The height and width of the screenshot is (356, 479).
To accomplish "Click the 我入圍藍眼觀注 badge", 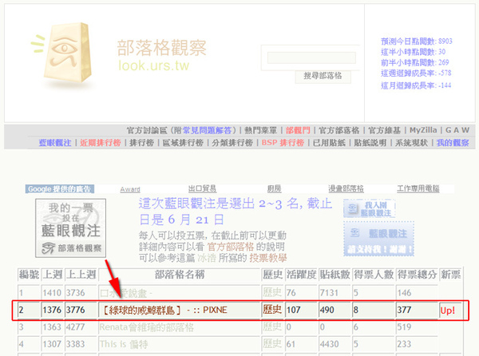I will (370, 208).
